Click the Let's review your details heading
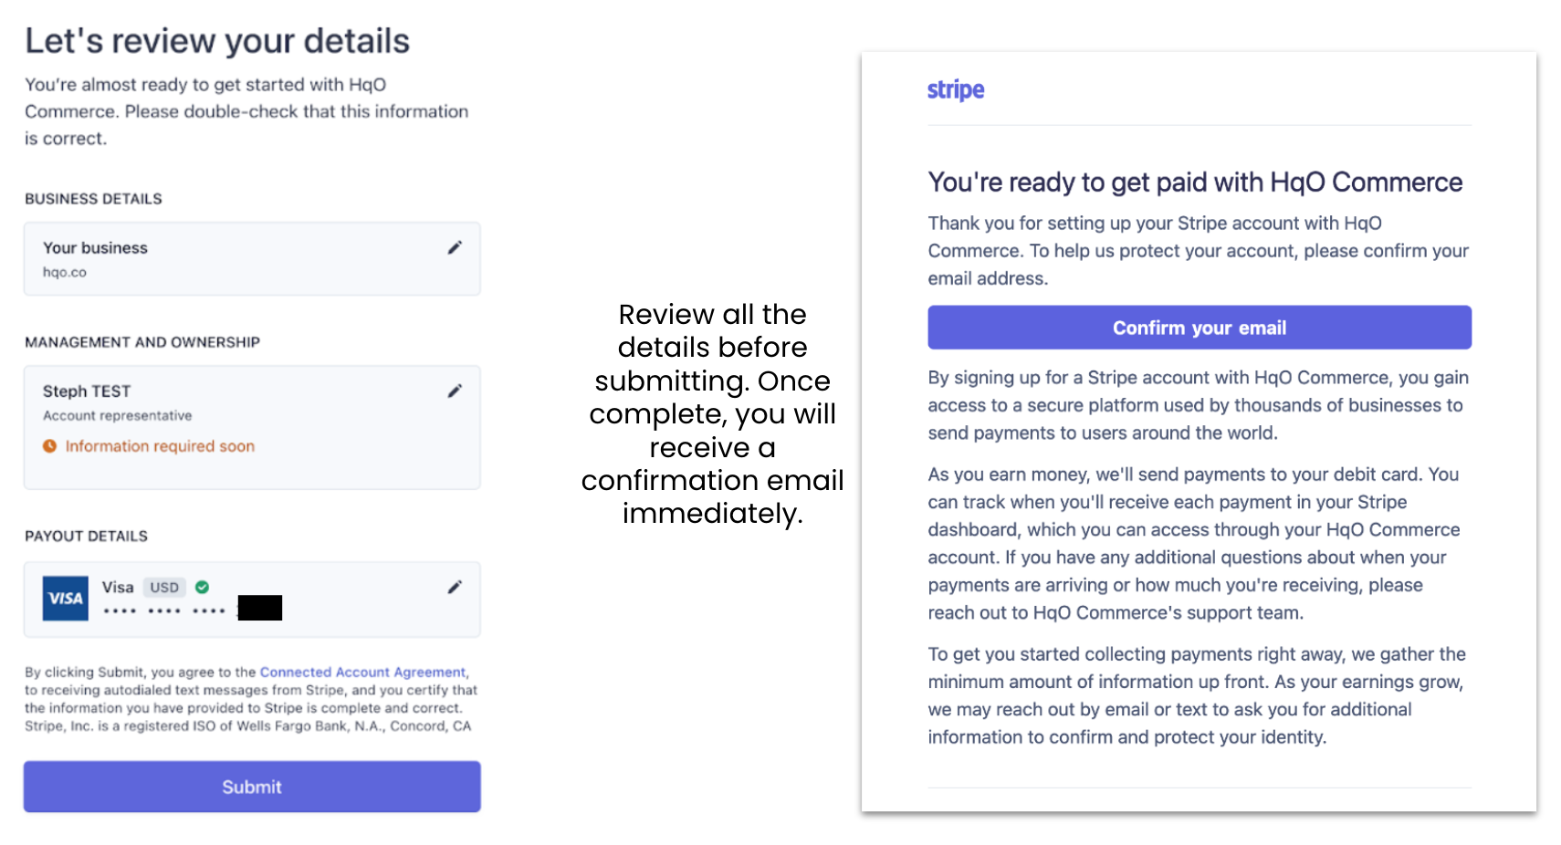The width and height of the screenshot is (1561, 845). tap(217, 41)
